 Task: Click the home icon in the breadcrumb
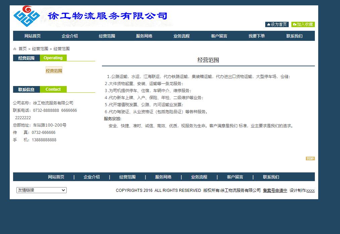click(15, 49)
